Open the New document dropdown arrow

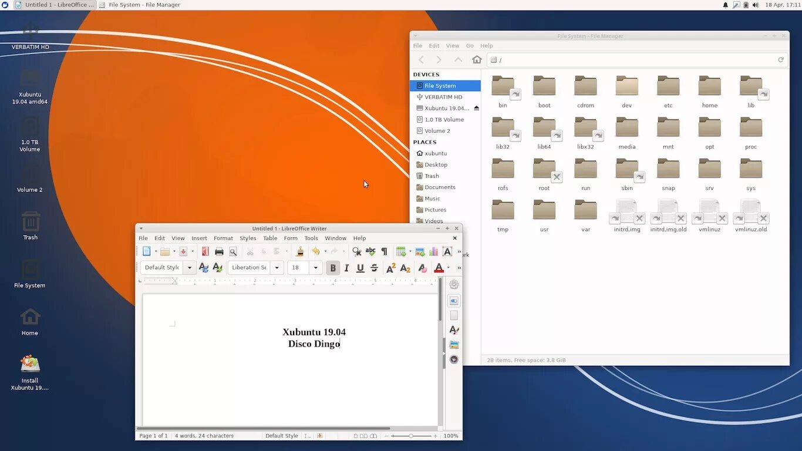point(156,251)
